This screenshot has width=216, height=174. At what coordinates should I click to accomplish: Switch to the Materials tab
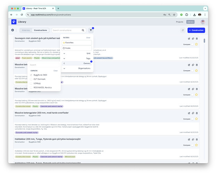coord(26,30)
